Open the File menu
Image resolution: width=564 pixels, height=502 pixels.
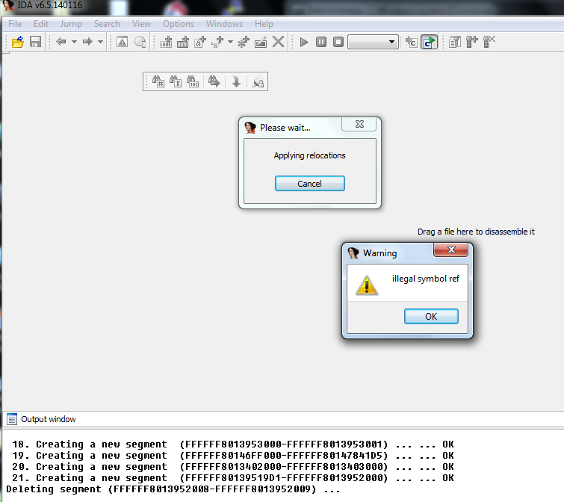point(15,24)
